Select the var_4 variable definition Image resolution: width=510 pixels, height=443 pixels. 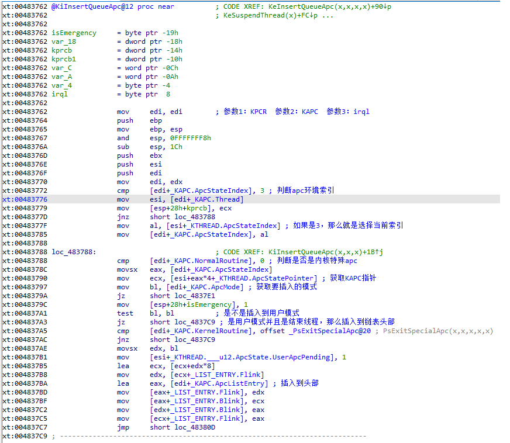pyautogui.click(x=62, y=85)
